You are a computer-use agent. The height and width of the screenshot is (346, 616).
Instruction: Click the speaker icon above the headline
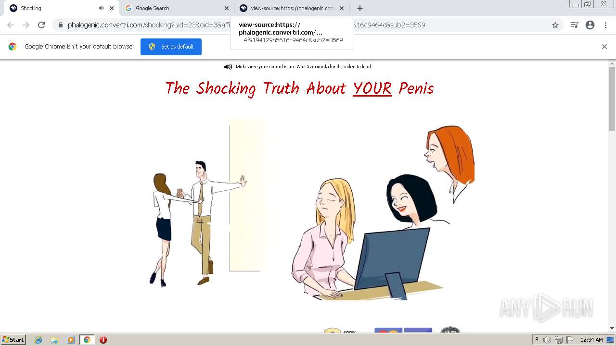point(228,67)
